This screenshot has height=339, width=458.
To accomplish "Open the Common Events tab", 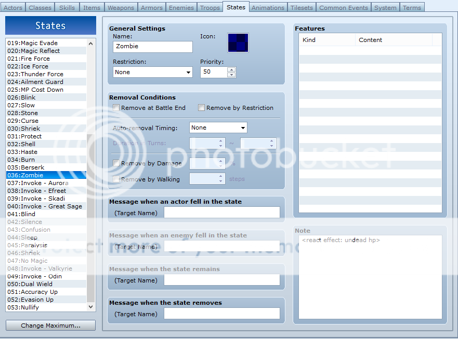I will (x=344, y=7).
